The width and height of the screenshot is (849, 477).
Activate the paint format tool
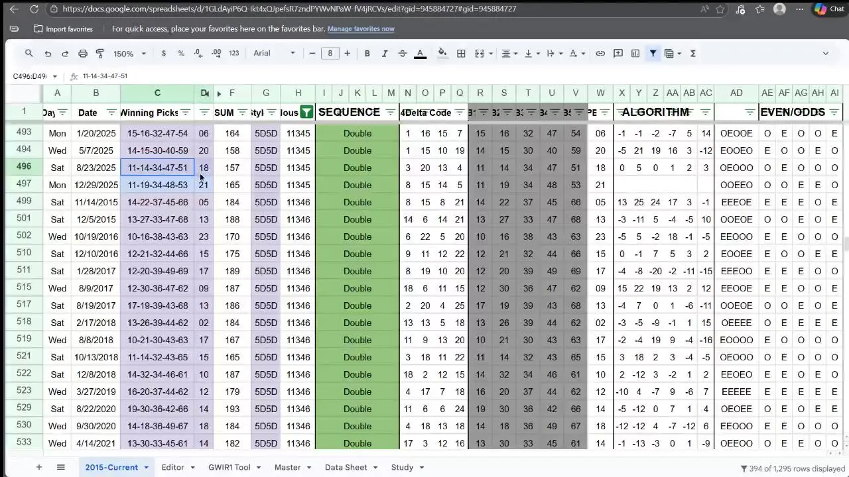pyautogui.click(x=100, y=54)
